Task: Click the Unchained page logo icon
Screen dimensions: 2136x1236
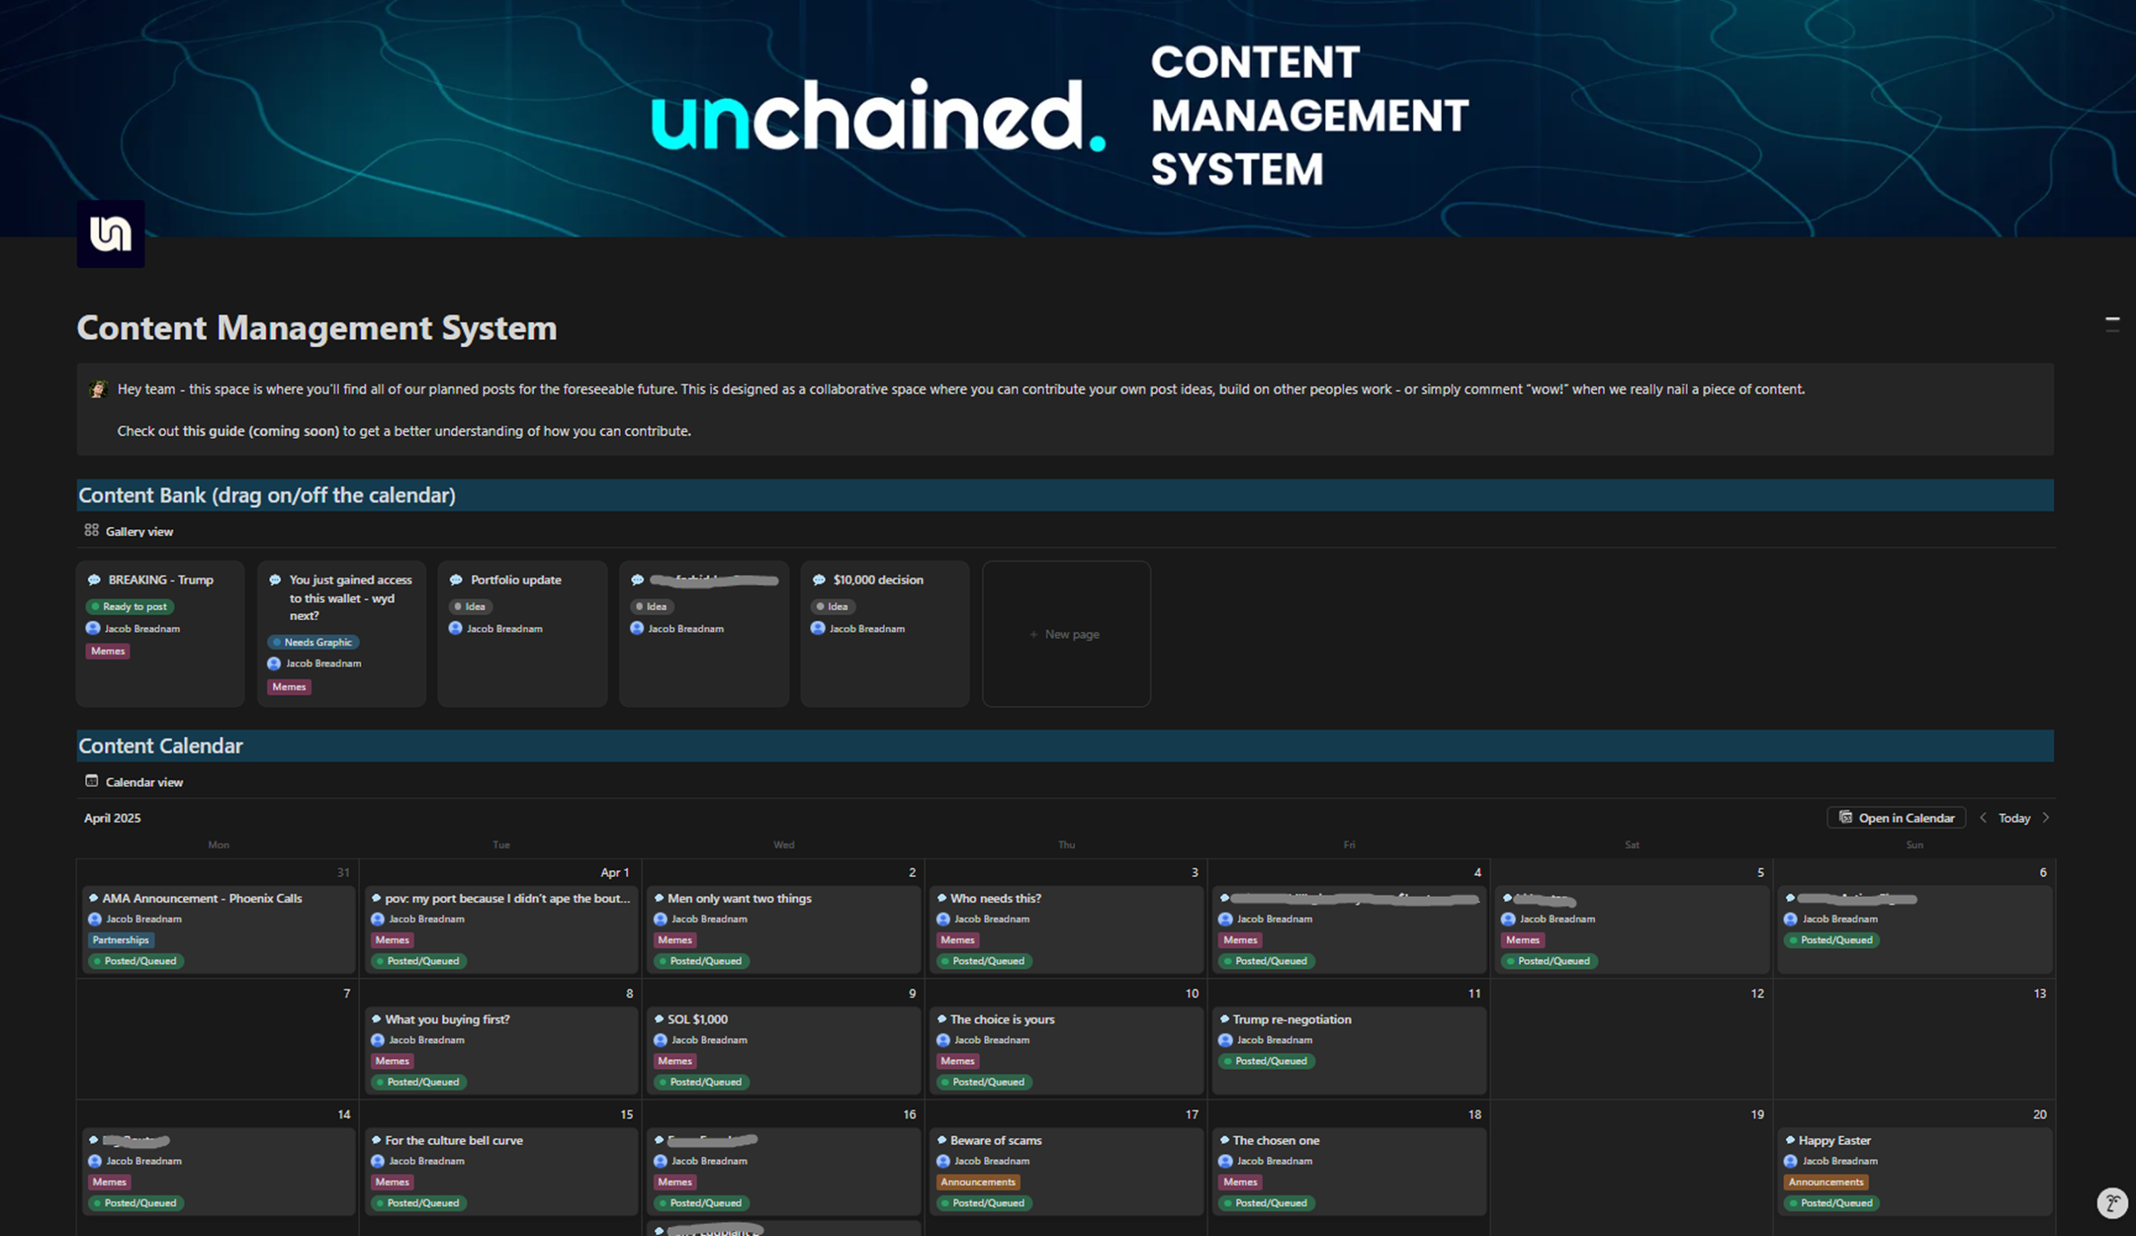Action: coord(110,233)
